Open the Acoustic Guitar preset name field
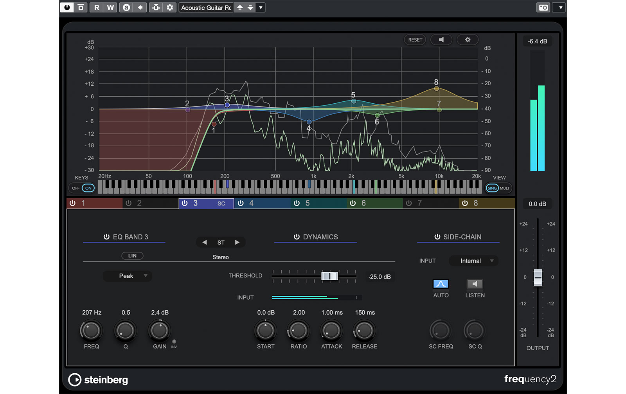The image size is (626, 394). 206,7
